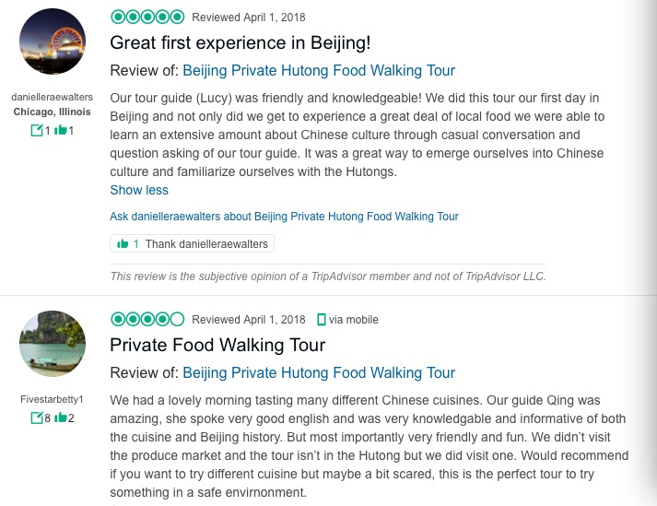This screenshot has height=506, width=657.
Task: Open 'Great first experience in Beijing!' review title
Action: (241, 43)
